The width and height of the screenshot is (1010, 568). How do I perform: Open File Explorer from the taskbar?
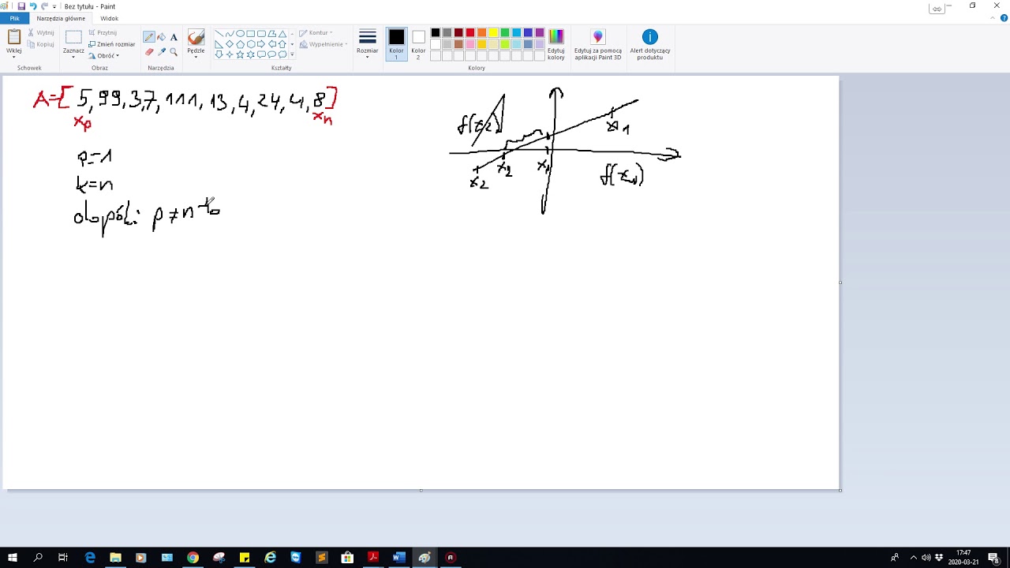pos(115,558)
